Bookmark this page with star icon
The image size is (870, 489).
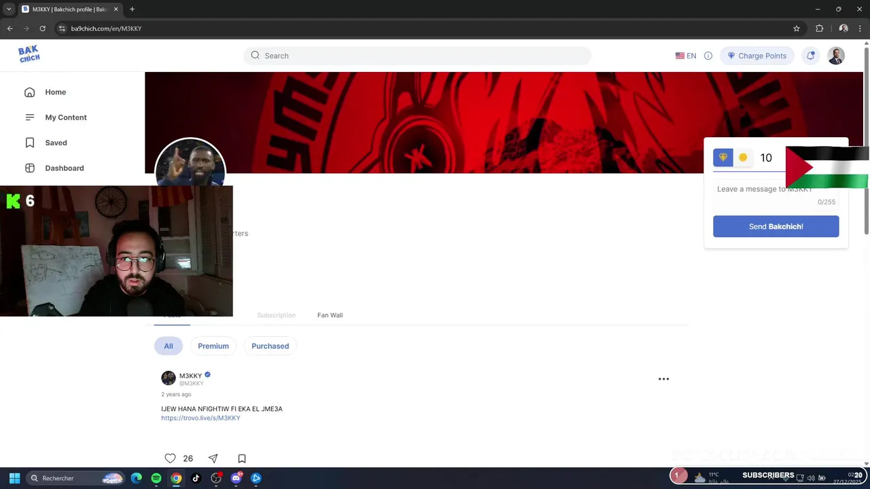click(x=797, y=29)
